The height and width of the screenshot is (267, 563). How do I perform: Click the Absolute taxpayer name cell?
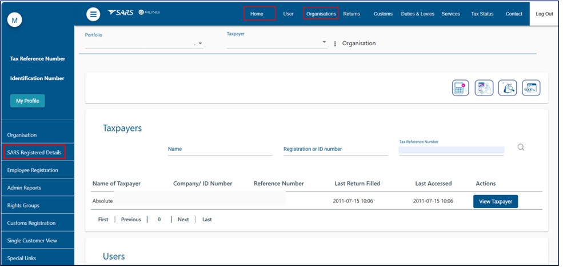coord(103,201)
